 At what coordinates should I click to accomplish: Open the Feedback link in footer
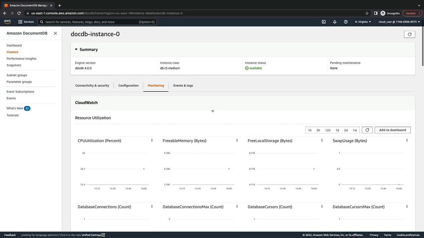tap(10, 235)
